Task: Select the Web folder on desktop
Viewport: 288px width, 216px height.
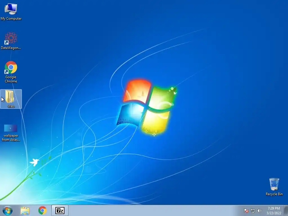Action: click(11, 99)
